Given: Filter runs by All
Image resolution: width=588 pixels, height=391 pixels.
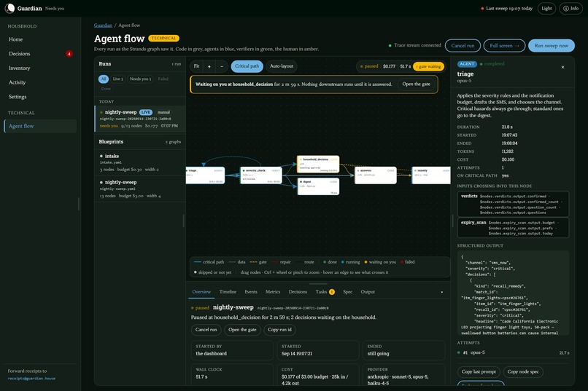Looking at the screenshot, I should coord(103,79).
